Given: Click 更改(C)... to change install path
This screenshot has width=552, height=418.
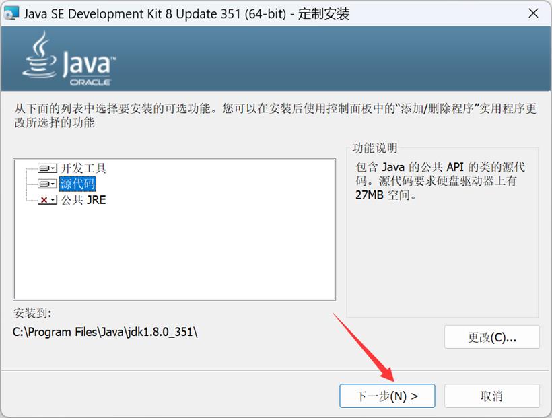Looking at the screenshot, I should pos(492,337).
